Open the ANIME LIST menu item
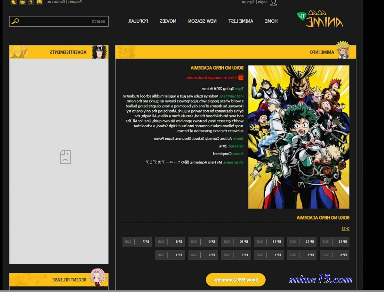The image size is (384, 292). [x=241, y=21]
